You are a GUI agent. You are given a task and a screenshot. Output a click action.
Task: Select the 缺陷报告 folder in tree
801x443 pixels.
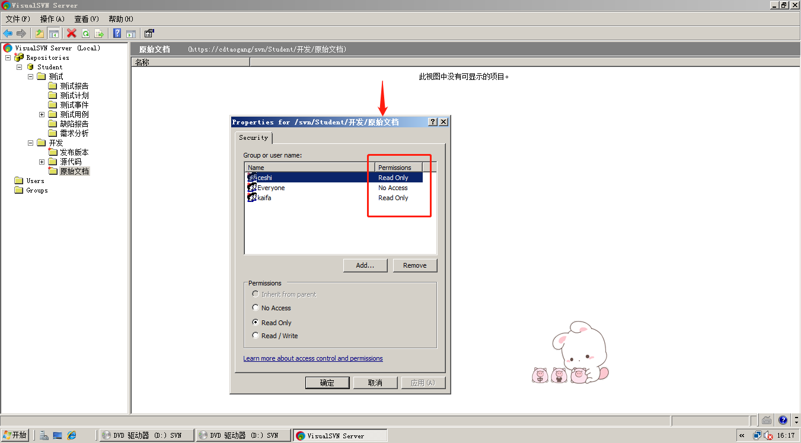[74, 124]
